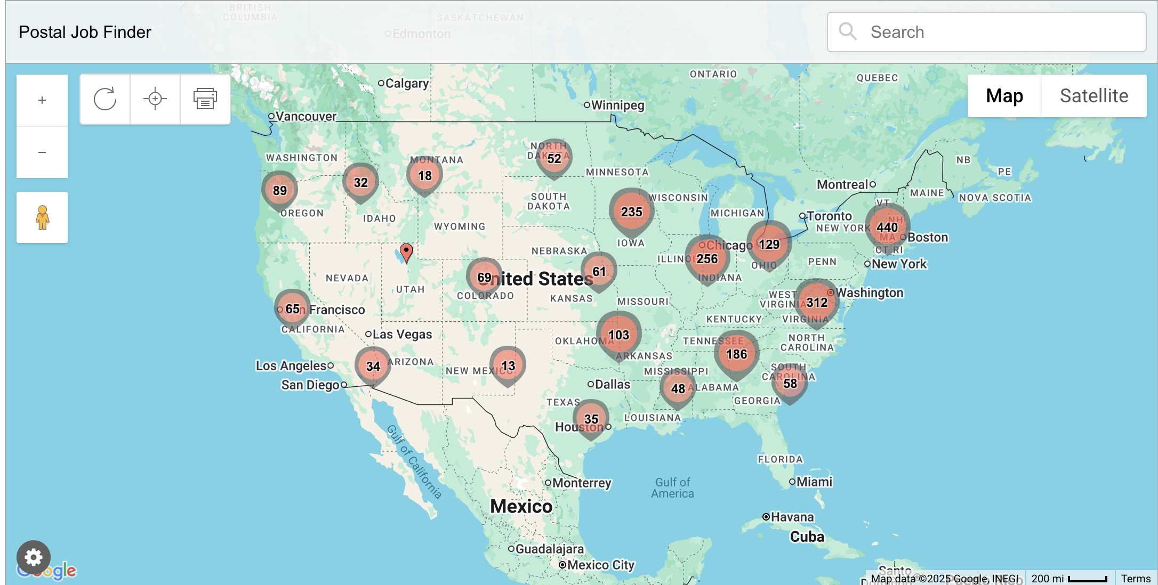Open the 61 cluster in Kansas

click(599, 272)
